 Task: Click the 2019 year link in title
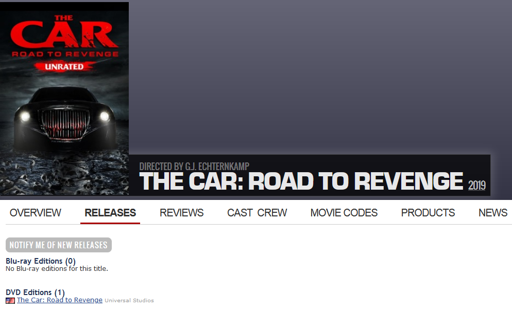[477, 186]
